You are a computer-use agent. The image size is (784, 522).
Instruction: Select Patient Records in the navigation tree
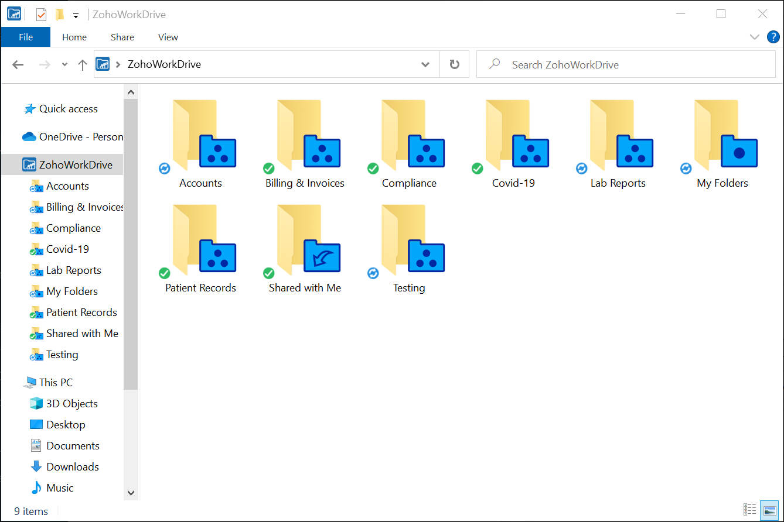(x=74, y=312)
